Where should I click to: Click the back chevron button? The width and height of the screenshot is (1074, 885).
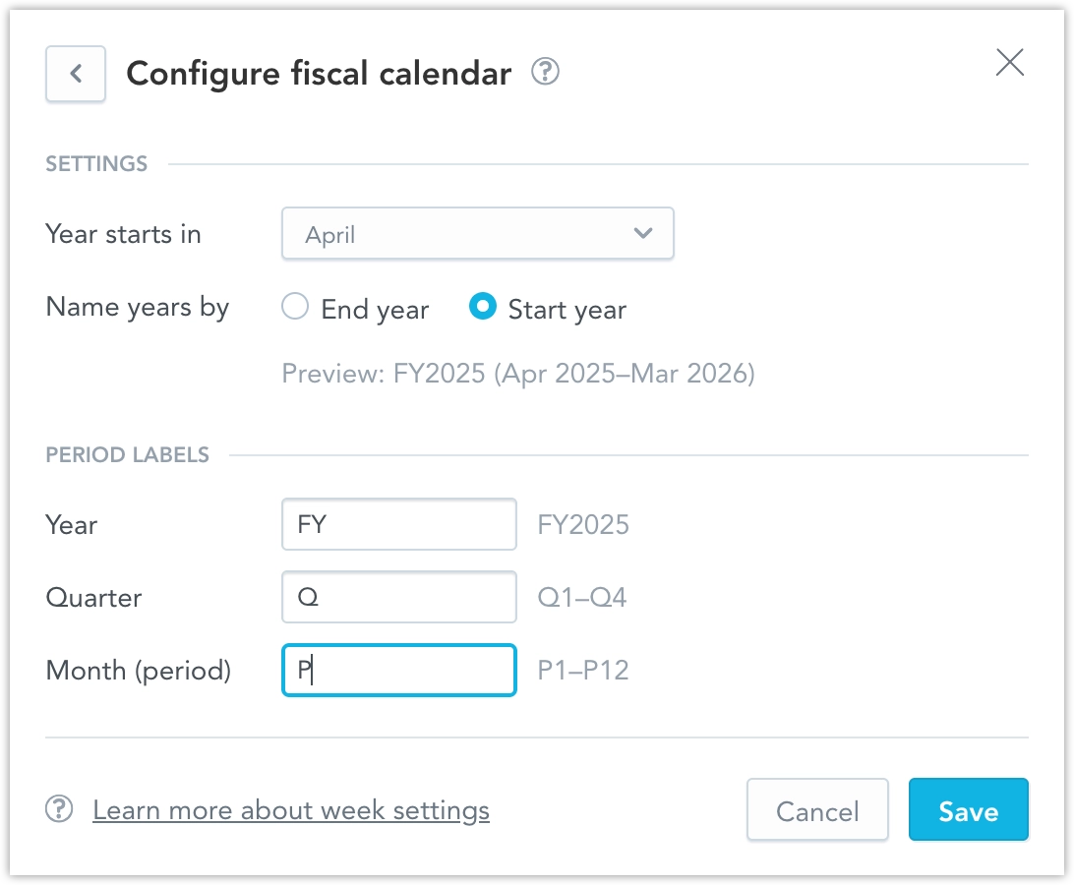(76, 74)
